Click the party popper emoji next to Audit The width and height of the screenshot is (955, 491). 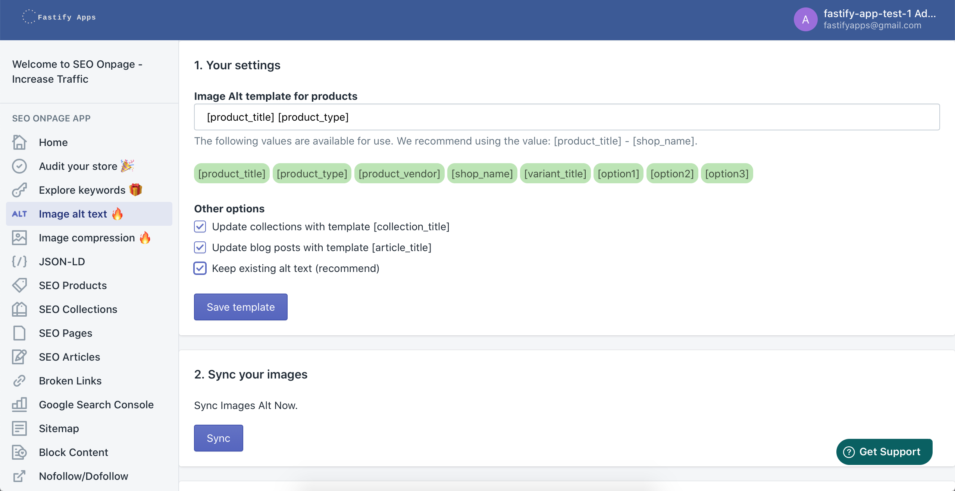point(128,166)
